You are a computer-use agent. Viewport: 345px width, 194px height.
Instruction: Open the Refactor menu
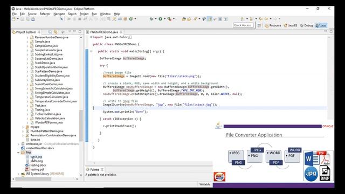point(45,14)
